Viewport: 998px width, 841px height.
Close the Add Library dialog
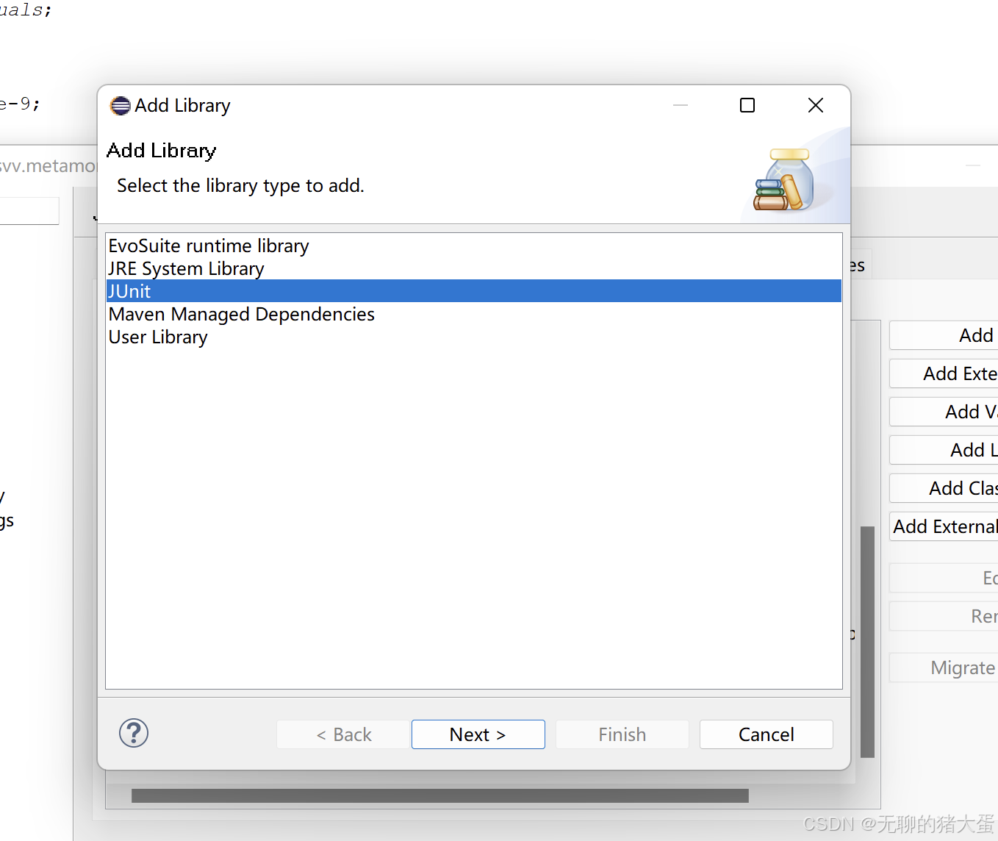click(x=816, y=105)
